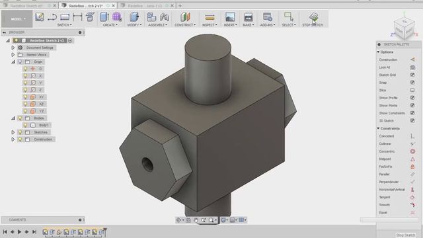This screenshot has width=423, height=238.
Task: Click the first feature in the timeline
Action: [x=45, y=232]
